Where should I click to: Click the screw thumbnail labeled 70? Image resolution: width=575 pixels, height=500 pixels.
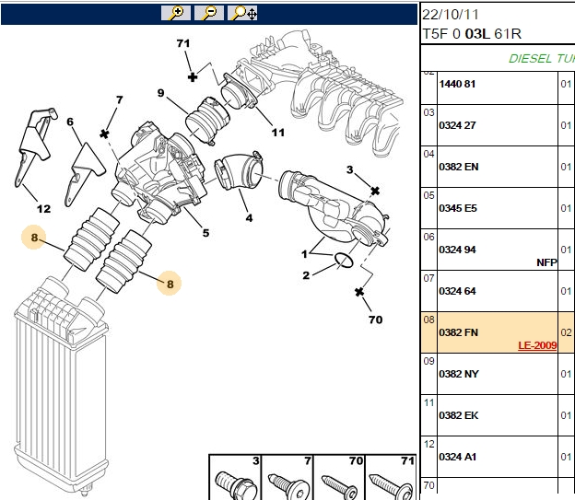pos(339,478)
